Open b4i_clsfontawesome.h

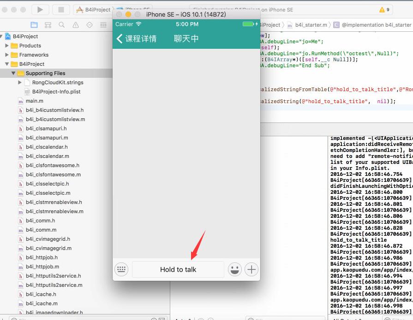coord(53,165)
